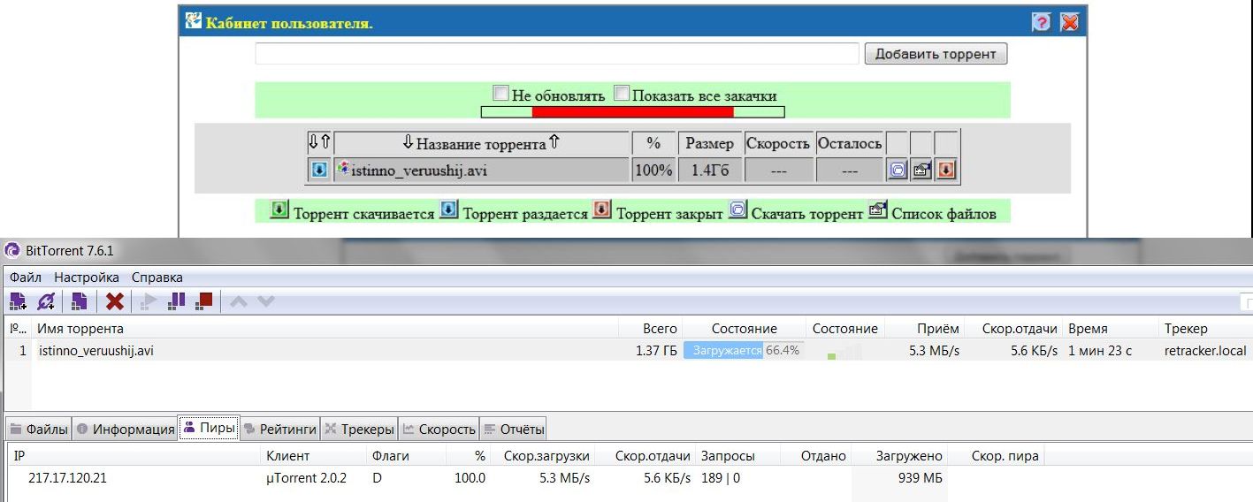Viewport: 1253px width, 502px height.
Task: Click the Загружается 66.4% progress bar
Action: click(x=744, y=350)
